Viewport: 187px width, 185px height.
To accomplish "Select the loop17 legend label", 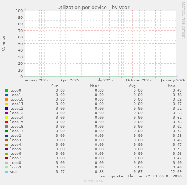I will pos(17,131).
